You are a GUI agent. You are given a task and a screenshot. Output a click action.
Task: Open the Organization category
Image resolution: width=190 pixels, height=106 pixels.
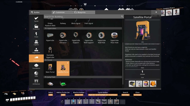click(x=36, y=51)
